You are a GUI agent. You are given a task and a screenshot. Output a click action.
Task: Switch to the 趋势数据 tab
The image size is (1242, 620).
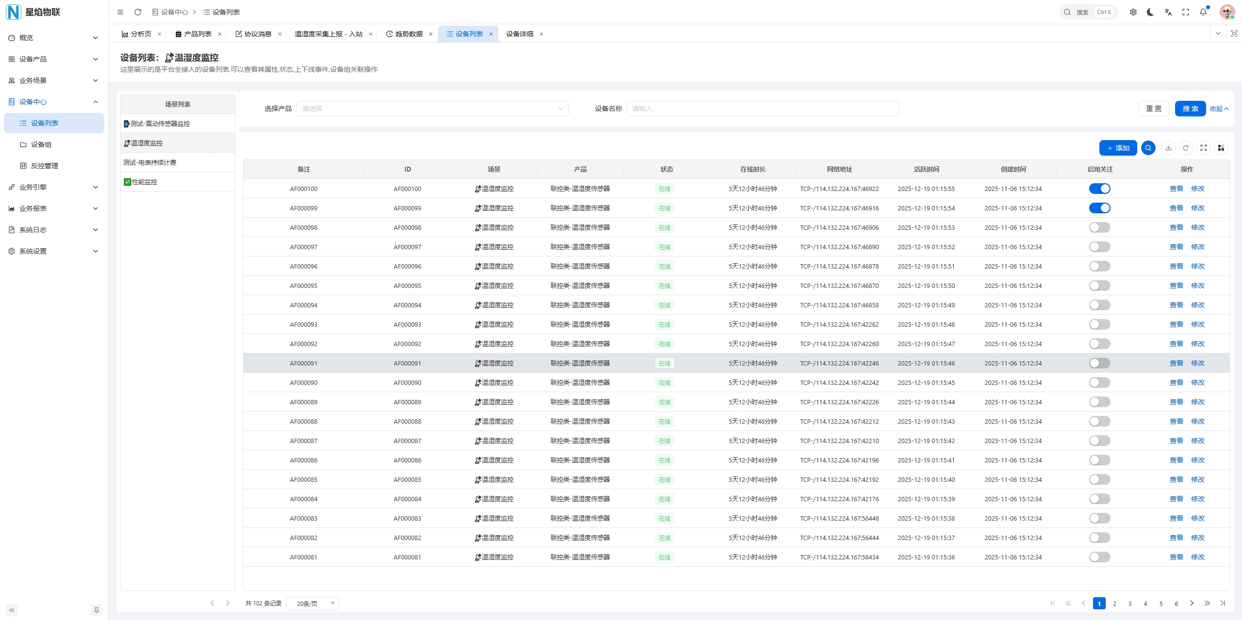(409, 34)
